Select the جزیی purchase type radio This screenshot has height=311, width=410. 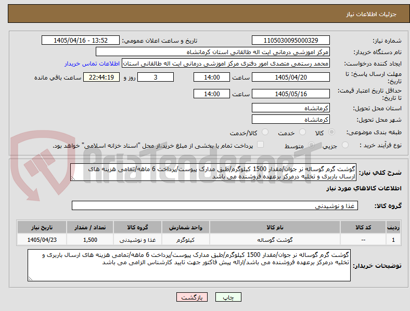click(x=345, y=145)
